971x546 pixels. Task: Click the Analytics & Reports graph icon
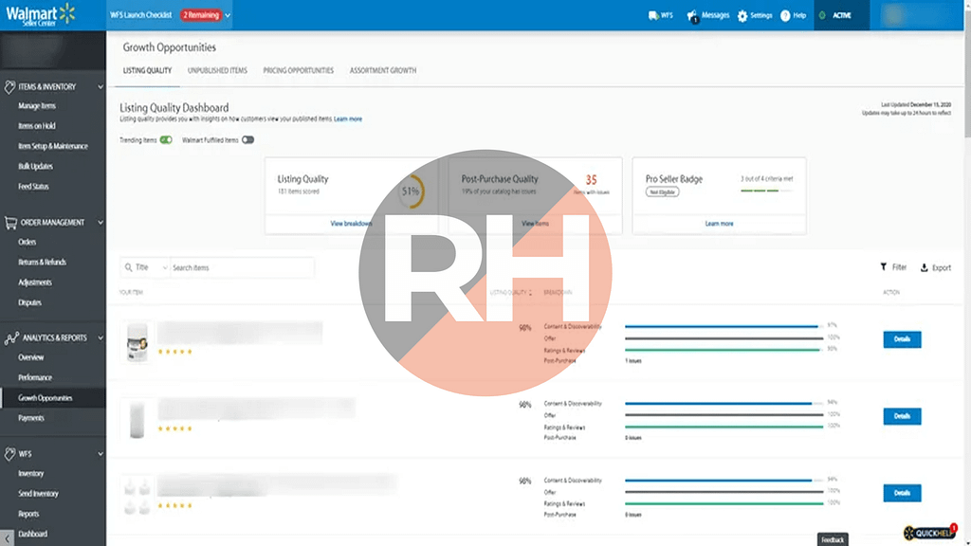coord(11,338)
